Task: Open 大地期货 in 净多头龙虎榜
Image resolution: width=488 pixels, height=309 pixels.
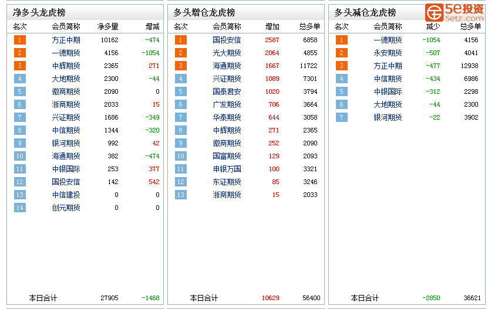Action: click(66, 79)
